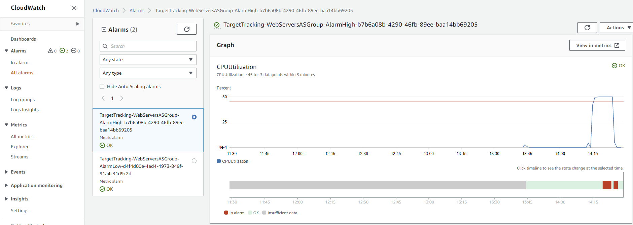Refresh the Alarms list
The width and height of the screenshot is (633, 225).
187,29
